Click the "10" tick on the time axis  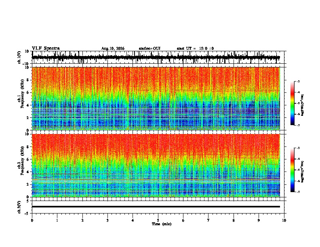click(x=284, y=220)
